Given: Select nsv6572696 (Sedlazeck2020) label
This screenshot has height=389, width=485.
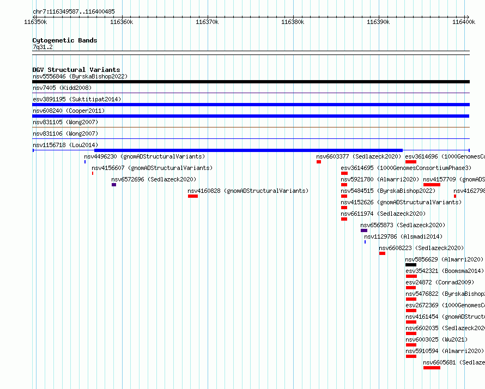Looking at the screenshot, I should coord(154,179).
